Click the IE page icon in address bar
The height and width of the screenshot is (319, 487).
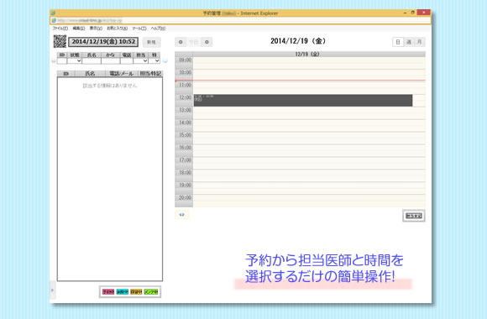click(x=54, y=20)
